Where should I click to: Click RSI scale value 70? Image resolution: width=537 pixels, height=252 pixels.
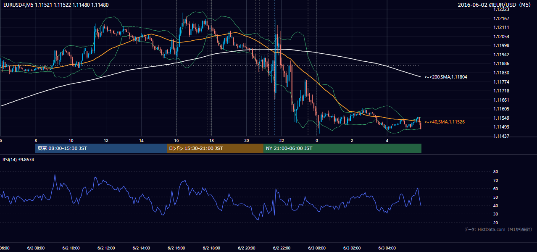click(496, 180)
